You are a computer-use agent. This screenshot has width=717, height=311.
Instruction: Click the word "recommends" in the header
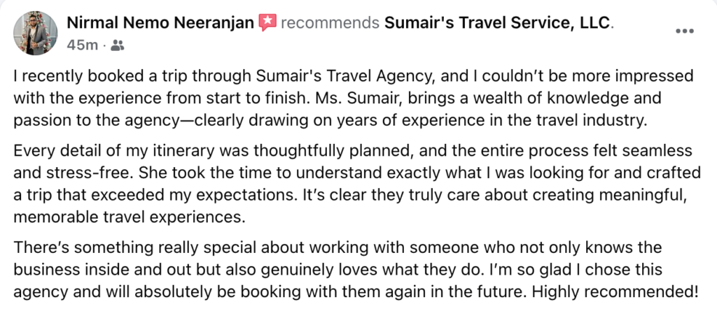[x=330, y=22]
